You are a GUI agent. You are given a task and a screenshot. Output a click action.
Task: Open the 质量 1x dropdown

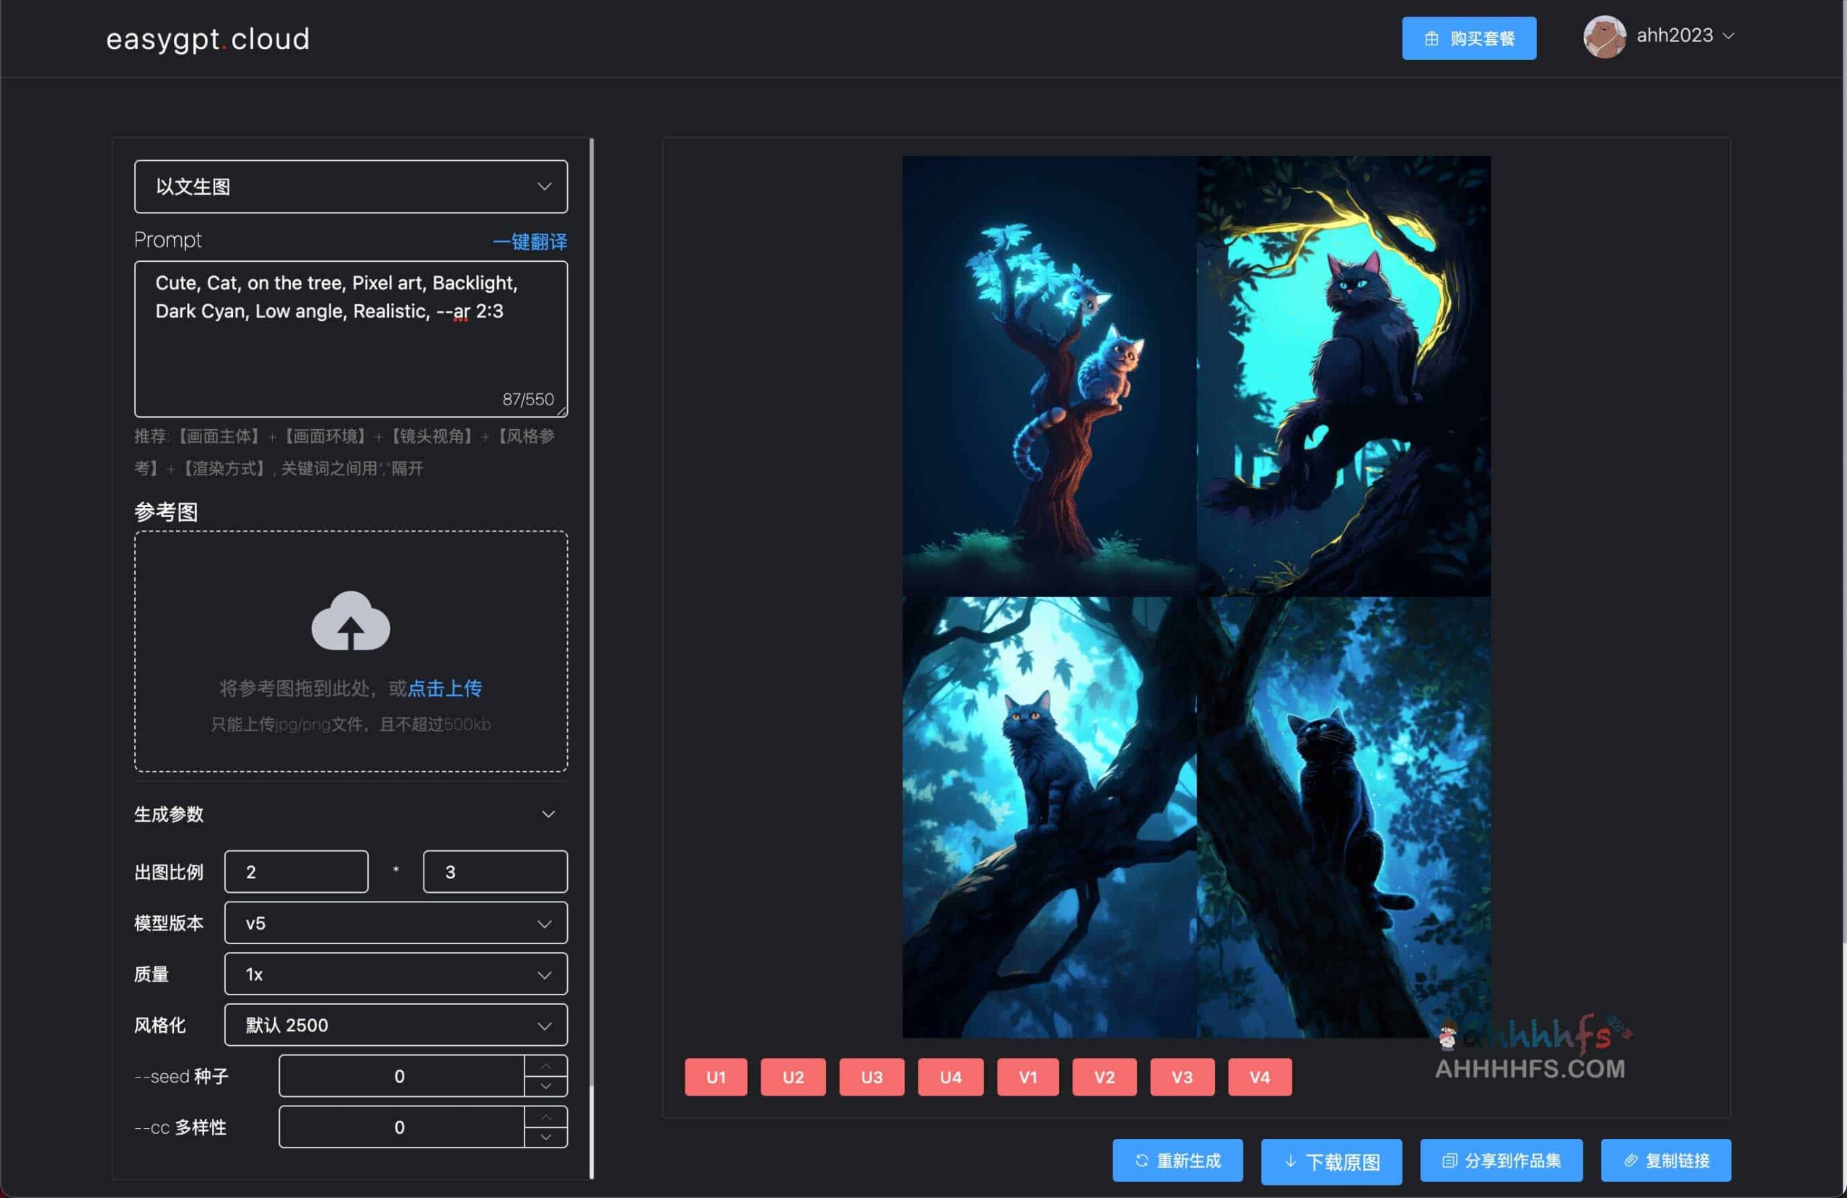(x=396, y=974)
